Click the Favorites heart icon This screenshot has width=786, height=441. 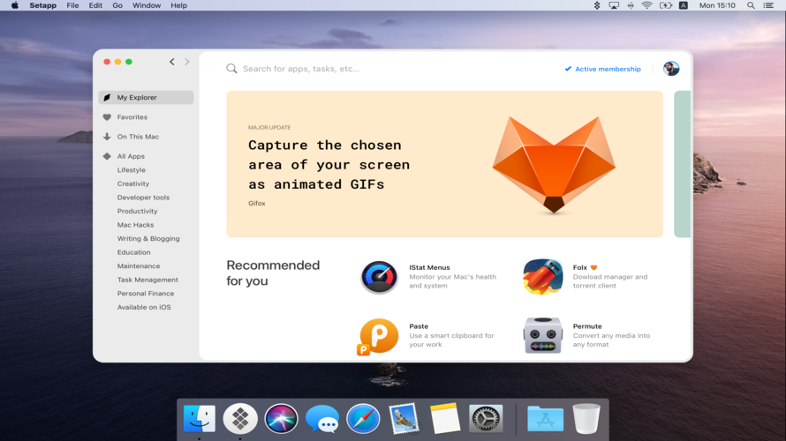pos(107,117)
